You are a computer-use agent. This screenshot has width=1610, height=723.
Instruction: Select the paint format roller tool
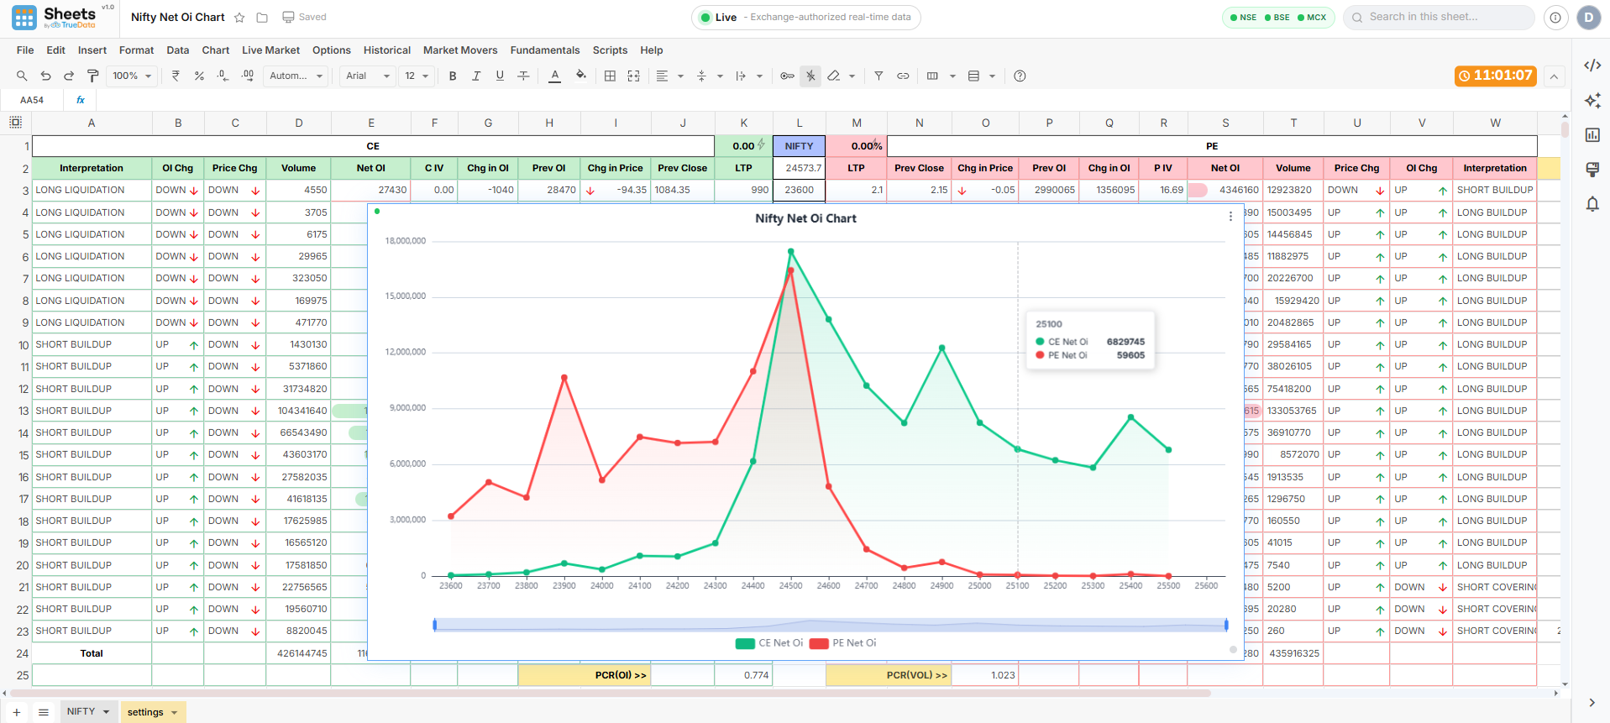click(x=92, y=76)
